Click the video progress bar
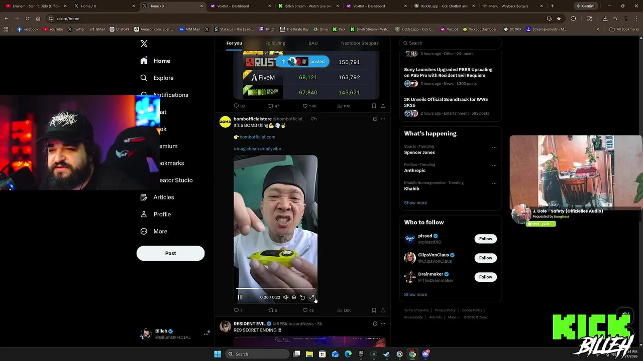 (x=275, y=289)
